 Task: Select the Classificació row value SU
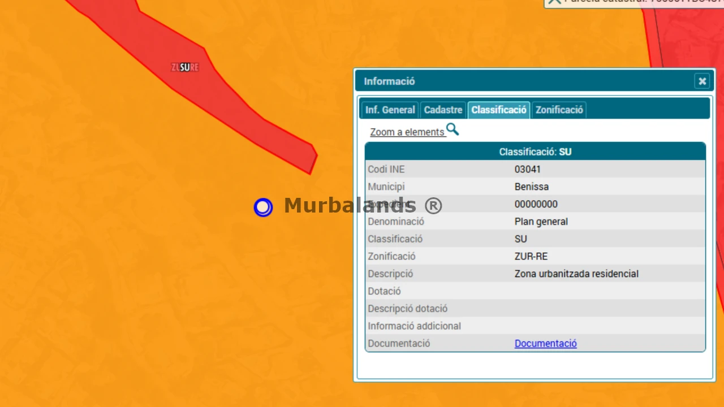tap(521, 239)
